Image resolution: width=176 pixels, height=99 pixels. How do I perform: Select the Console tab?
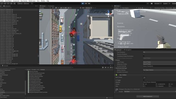coord(5,66)
